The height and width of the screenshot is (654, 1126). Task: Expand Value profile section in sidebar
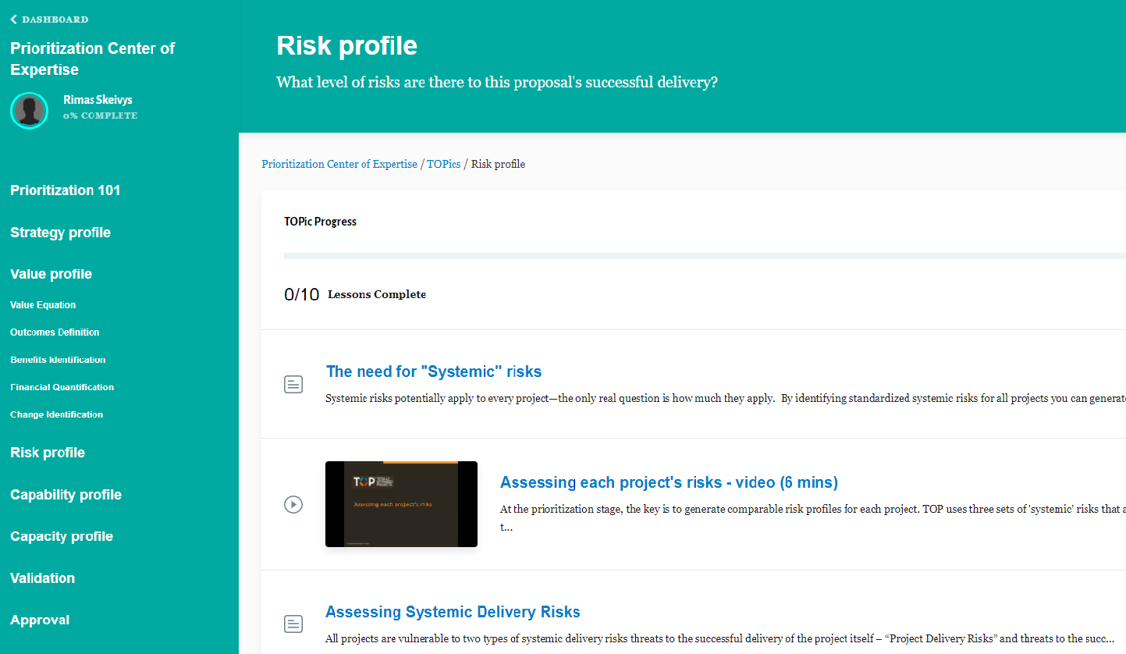coord(52,274)
